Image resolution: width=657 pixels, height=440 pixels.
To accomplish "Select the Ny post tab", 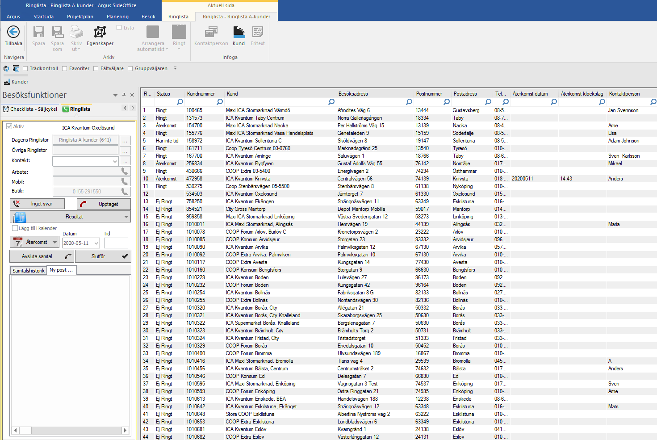I will (61, 270).
